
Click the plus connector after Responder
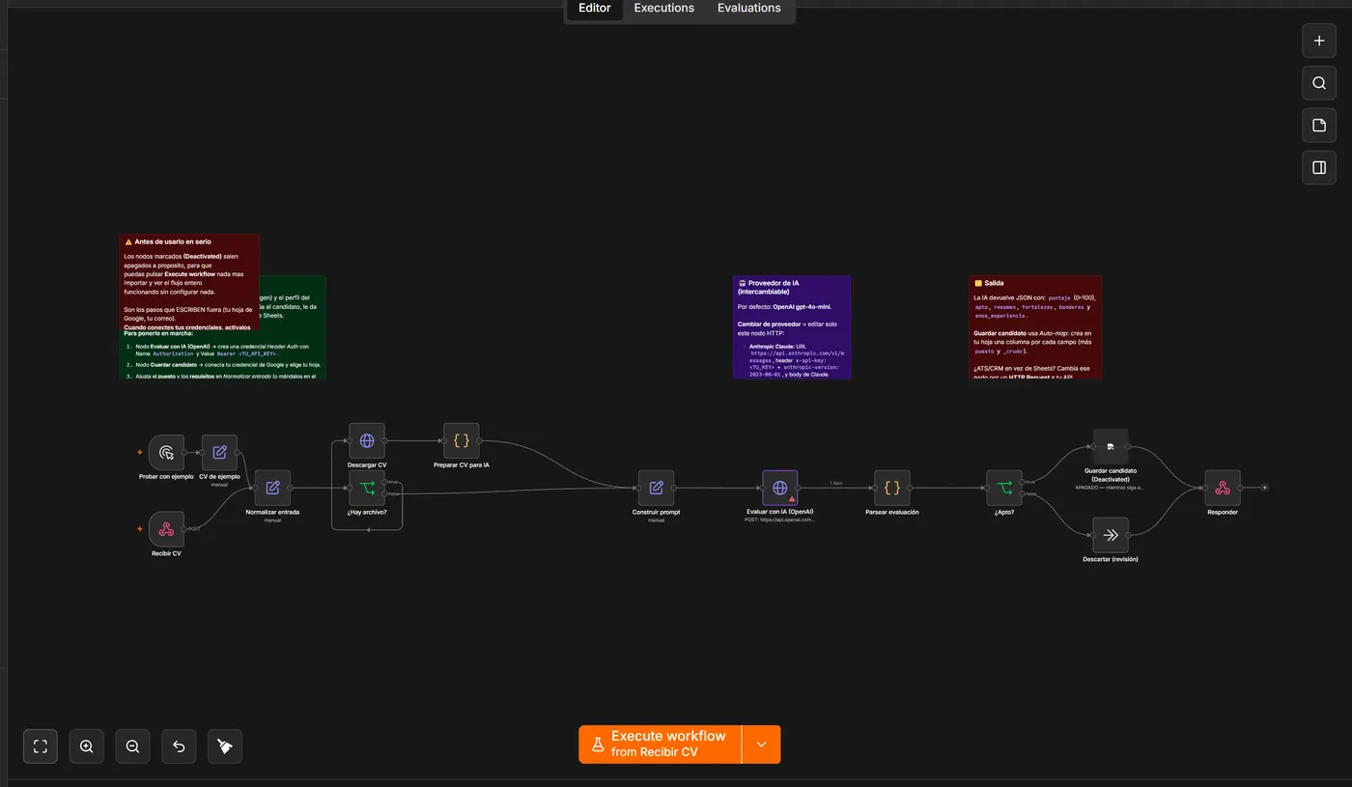(x=1265, y=488)
